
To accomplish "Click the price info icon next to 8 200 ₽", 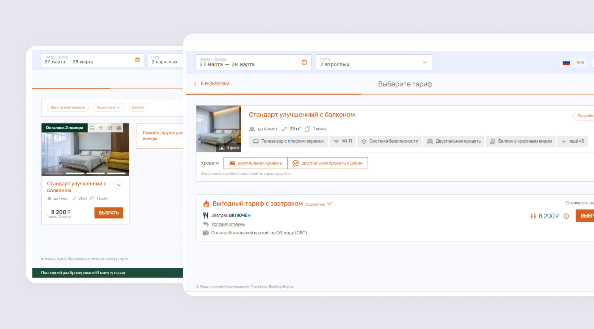I will 566,216.
